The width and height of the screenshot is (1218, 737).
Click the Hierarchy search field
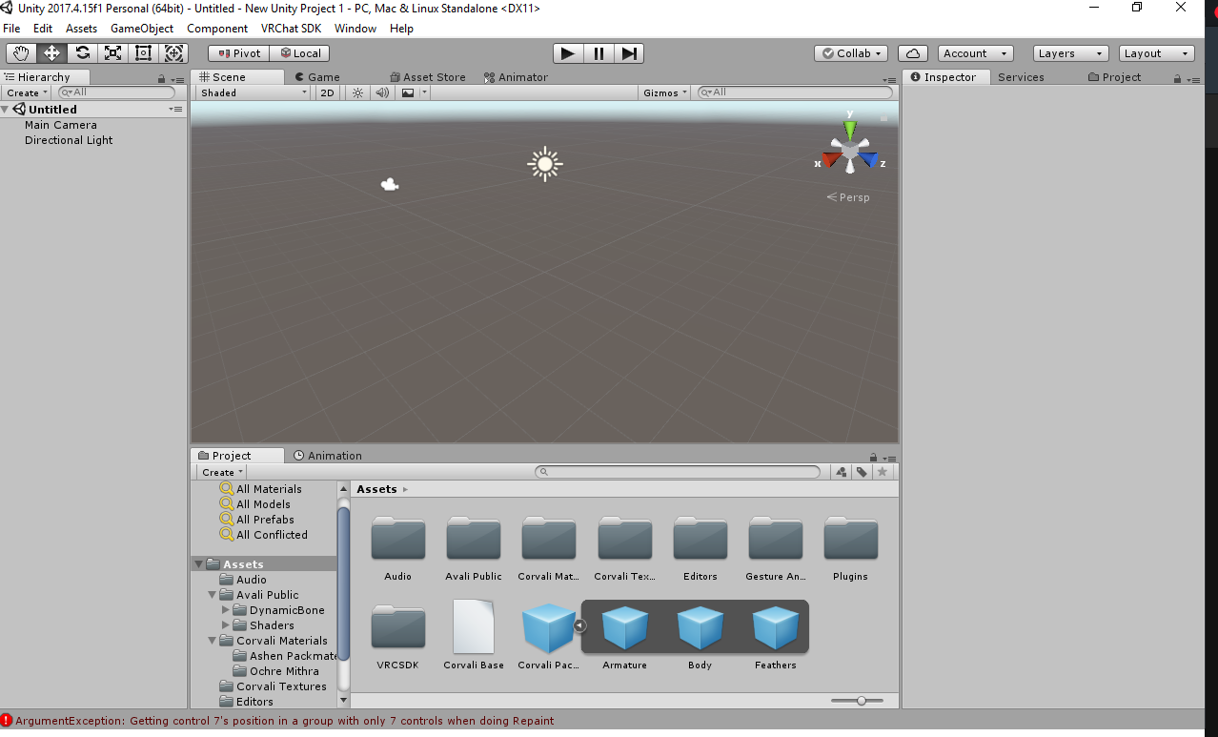(x=117, y=92)
